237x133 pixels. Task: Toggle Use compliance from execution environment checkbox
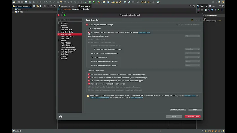click(89, 32)
